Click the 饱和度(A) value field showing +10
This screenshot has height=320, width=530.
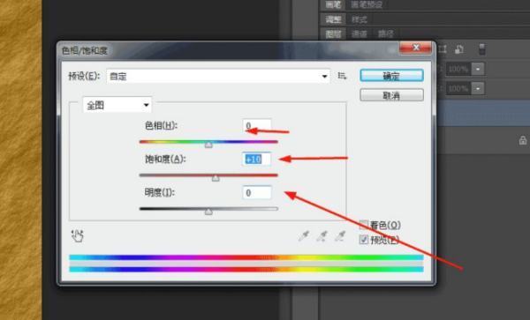(256, 159)
